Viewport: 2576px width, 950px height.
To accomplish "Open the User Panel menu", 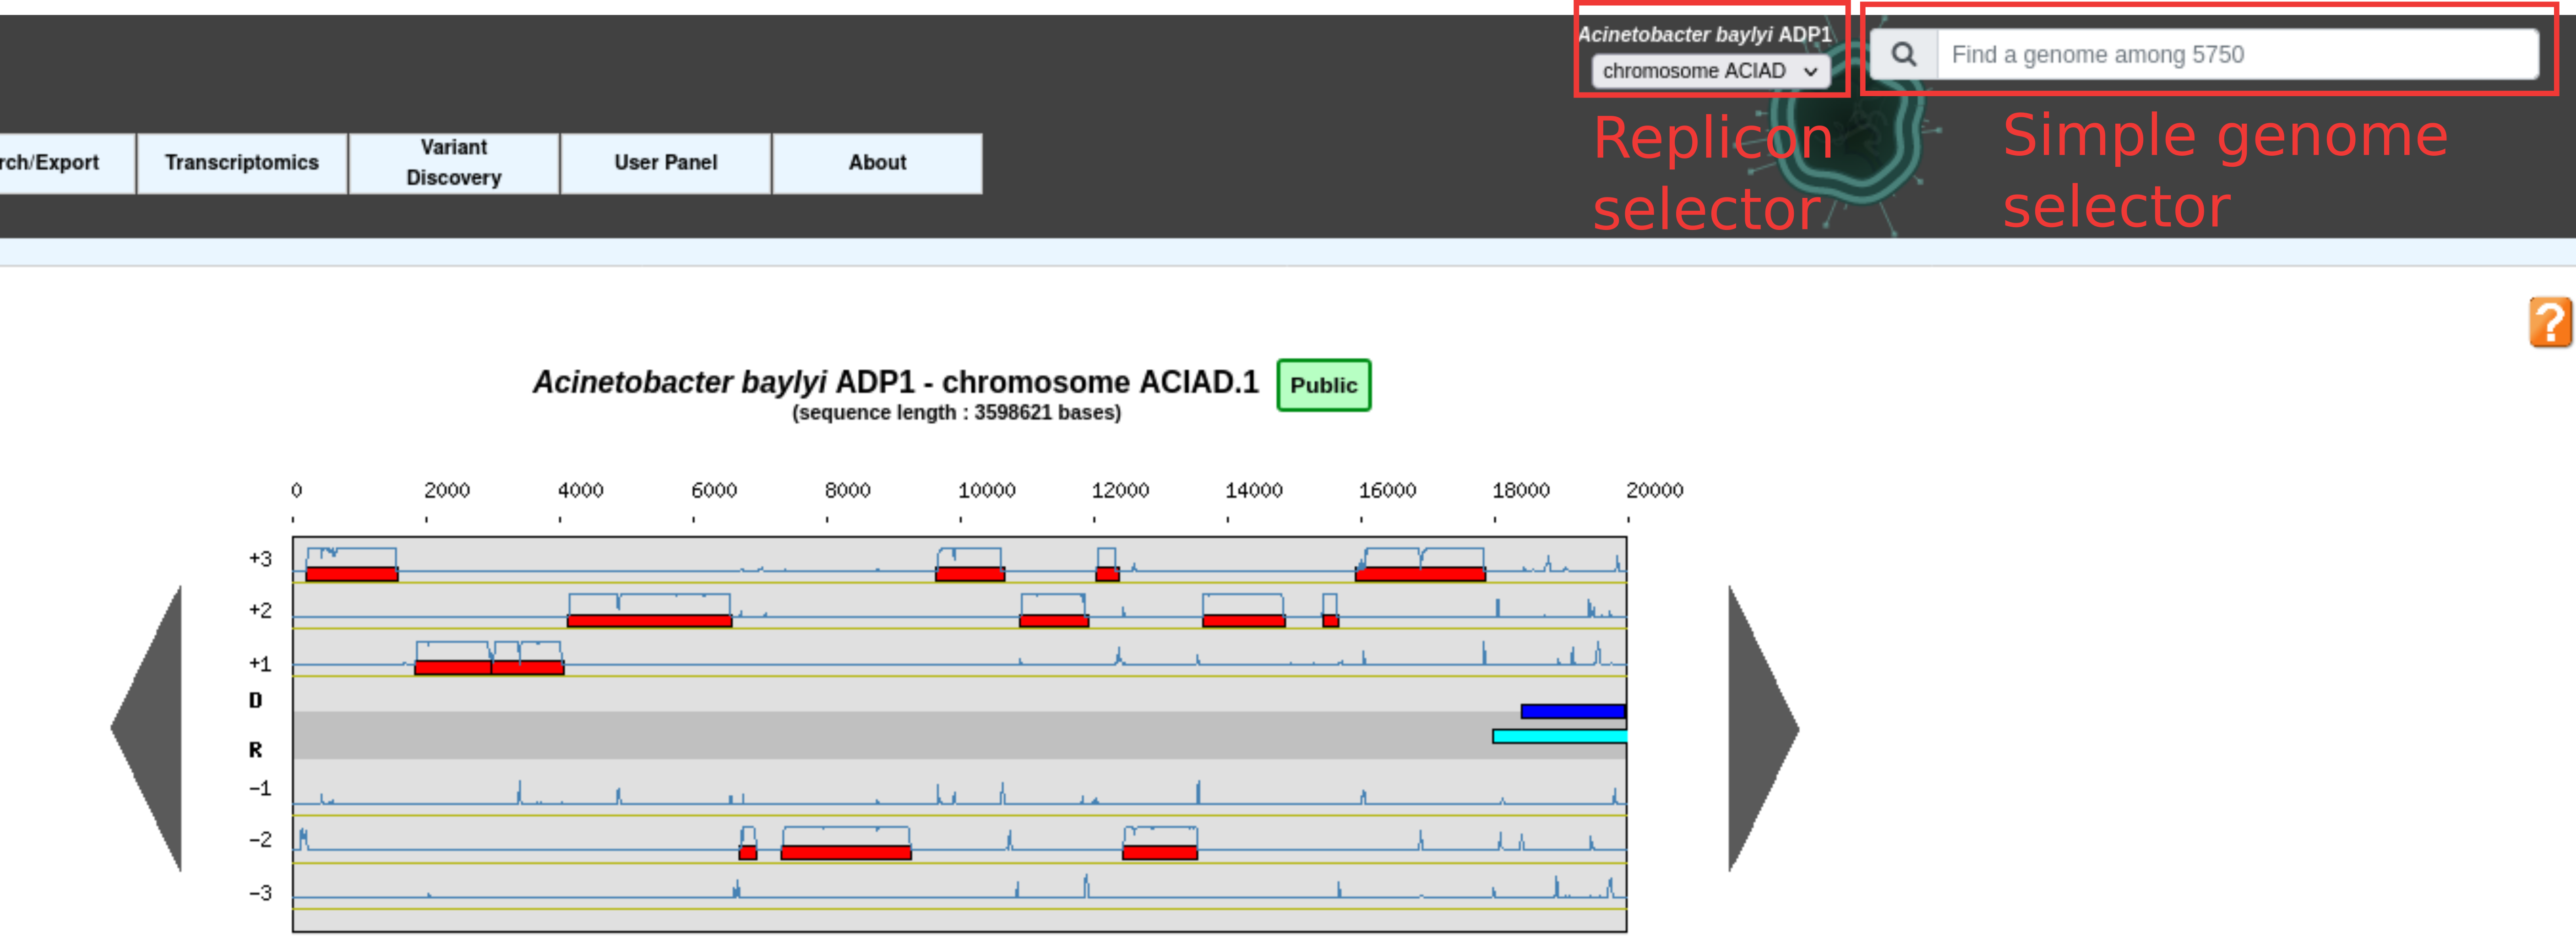I will [665, 163].
